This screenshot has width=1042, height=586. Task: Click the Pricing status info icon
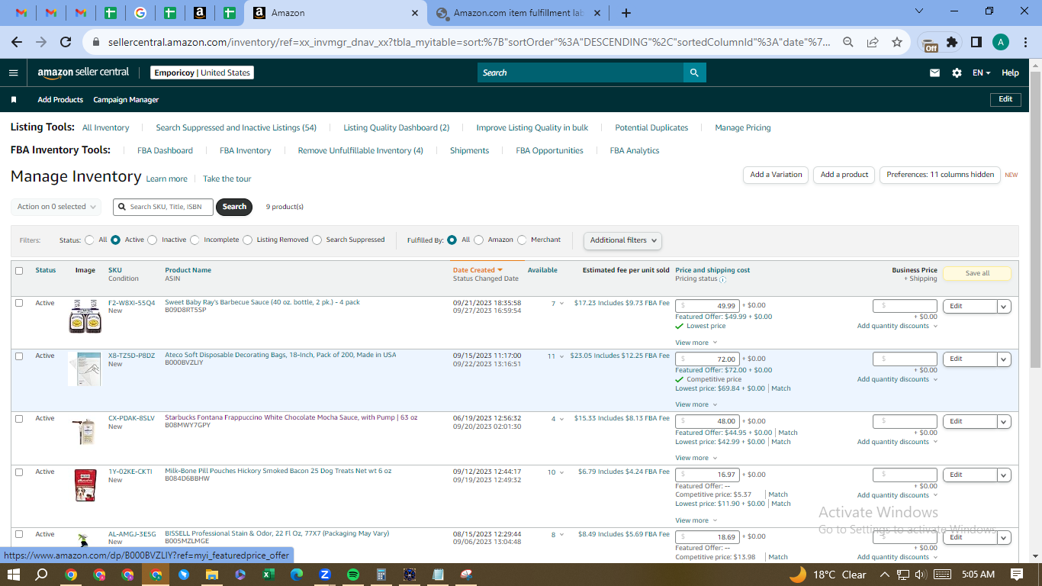coord(722,279)
